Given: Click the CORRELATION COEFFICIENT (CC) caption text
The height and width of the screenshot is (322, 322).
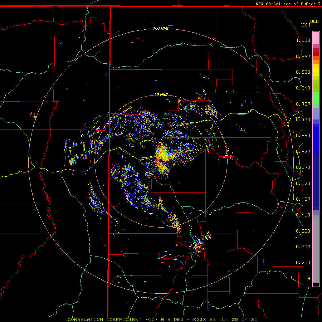Looking at the screenshot, I should click(113, 319).
